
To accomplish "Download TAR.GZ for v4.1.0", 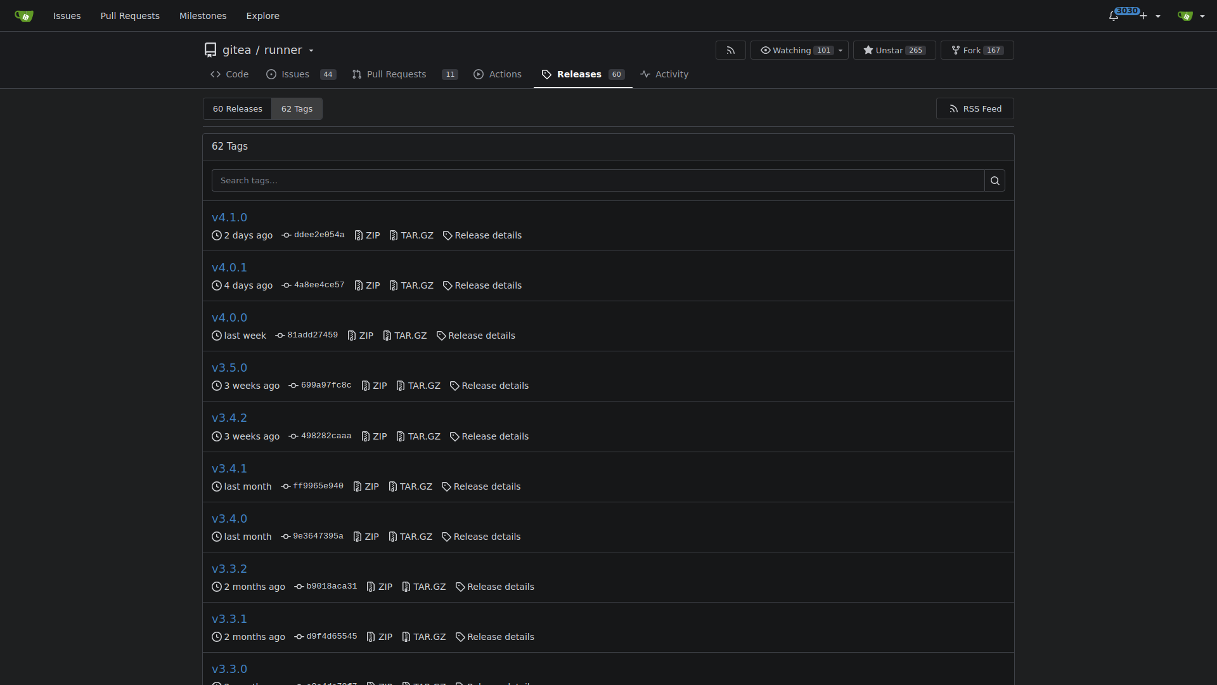I will pyautogui.click(x=411, y=235).
